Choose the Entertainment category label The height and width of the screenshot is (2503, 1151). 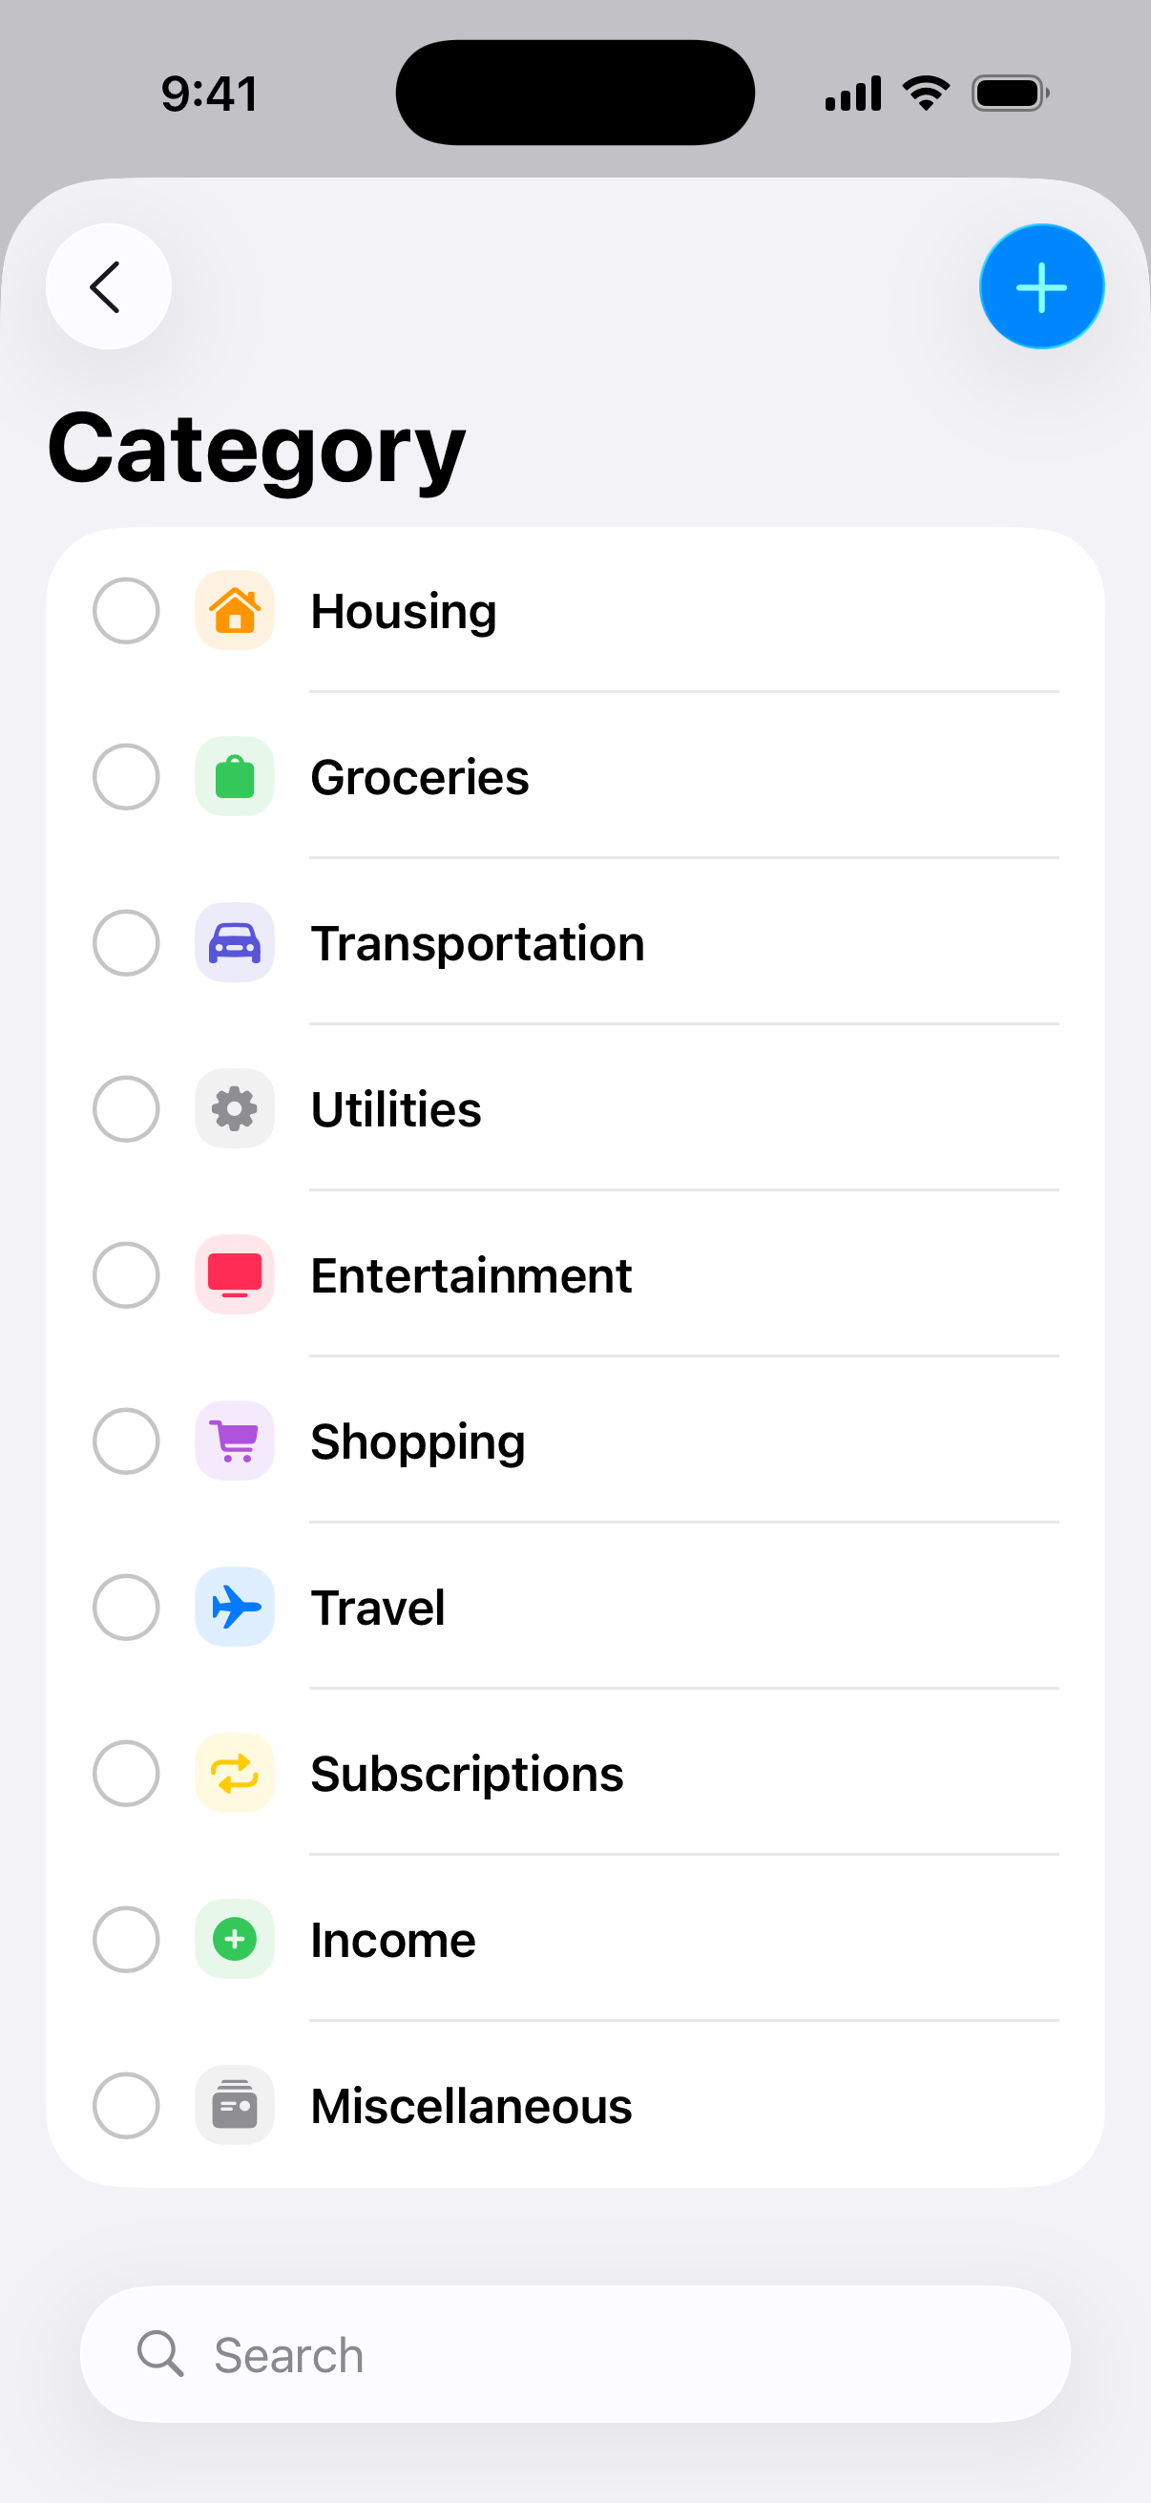click(471, 1274)
